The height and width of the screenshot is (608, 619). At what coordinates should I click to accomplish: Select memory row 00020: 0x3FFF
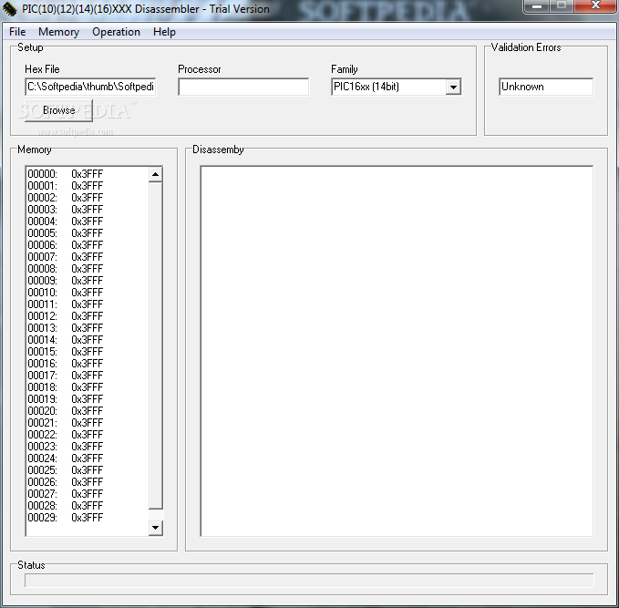tap(65, 410)
